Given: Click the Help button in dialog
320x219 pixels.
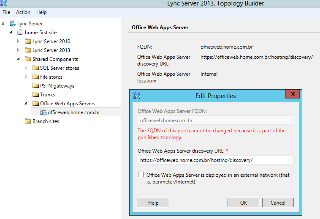Looking at the screenshot, I should [x=153, y=203].
